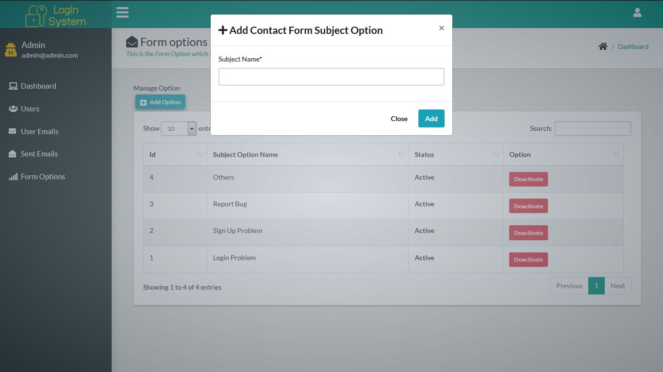Select User Emails in the sidebar menu

point(13,131)
